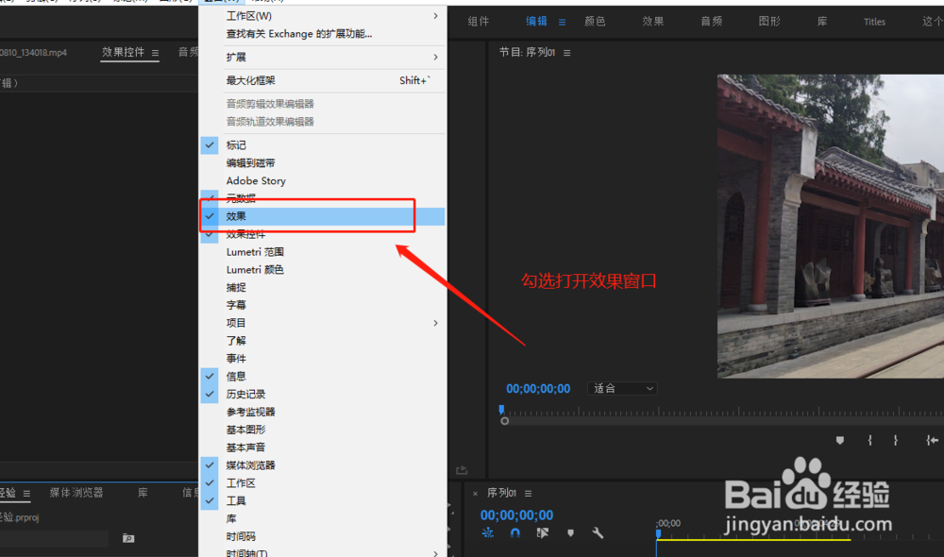Open 基本图形 panel from menu
The image size is (944, 557).
(322, 430)
